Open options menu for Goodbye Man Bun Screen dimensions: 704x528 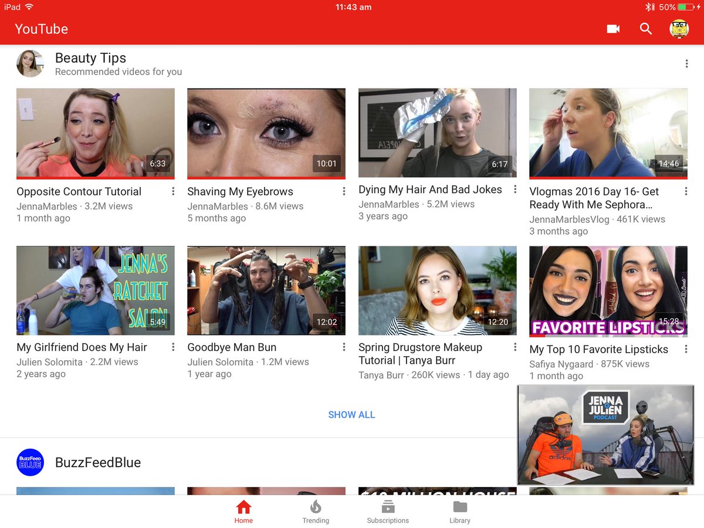(x=344, y=347)
